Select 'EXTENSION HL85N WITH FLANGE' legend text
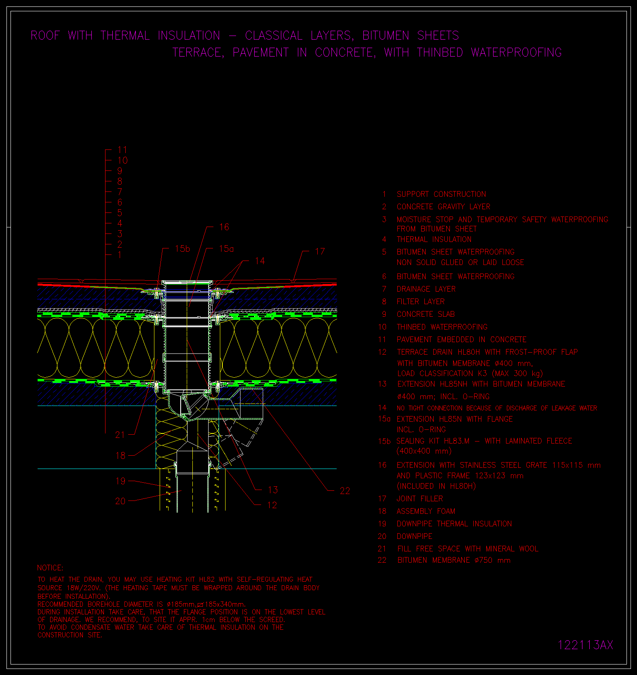This screenshot has width=637, height=675. pos(455,419)
